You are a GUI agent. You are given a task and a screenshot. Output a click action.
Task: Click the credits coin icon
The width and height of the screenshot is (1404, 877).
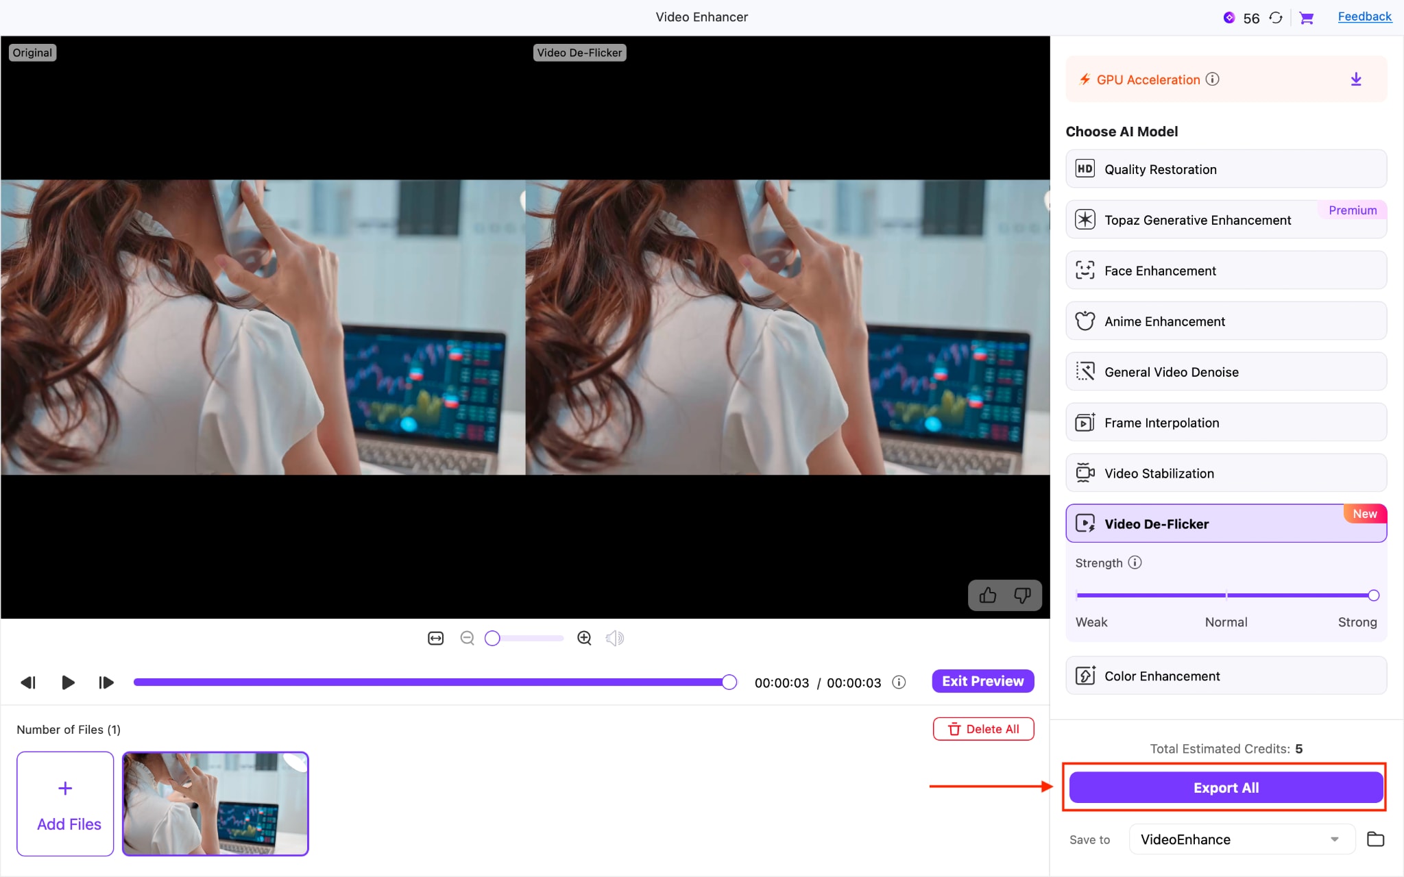1229,18
